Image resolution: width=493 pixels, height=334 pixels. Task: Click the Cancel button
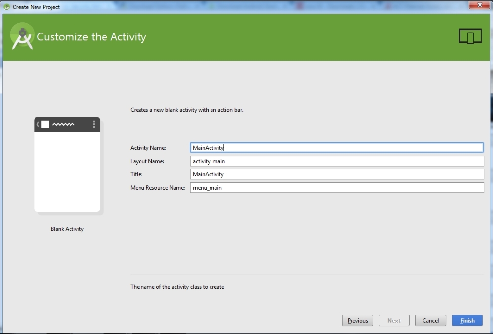[x=430, y=320]
